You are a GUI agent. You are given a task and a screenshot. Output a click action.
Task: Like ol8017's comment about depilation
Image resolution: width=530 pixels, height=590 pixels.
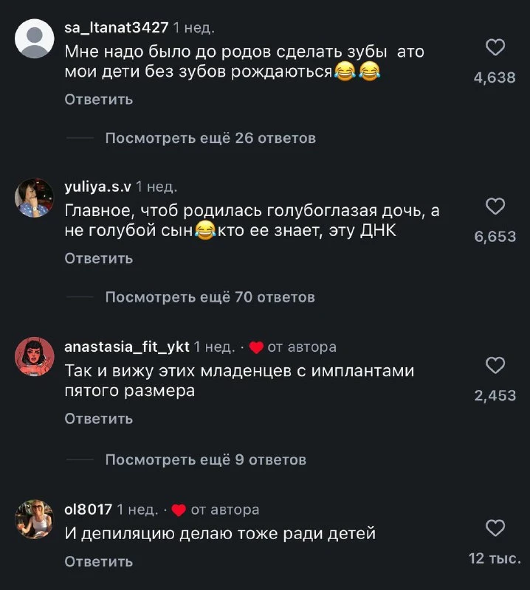[x=496, y=528]
